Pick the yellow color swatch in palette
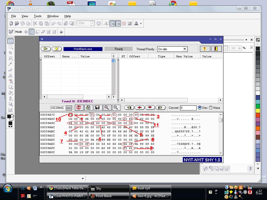The width and height of the screenshot is (267, 200). 258,110
